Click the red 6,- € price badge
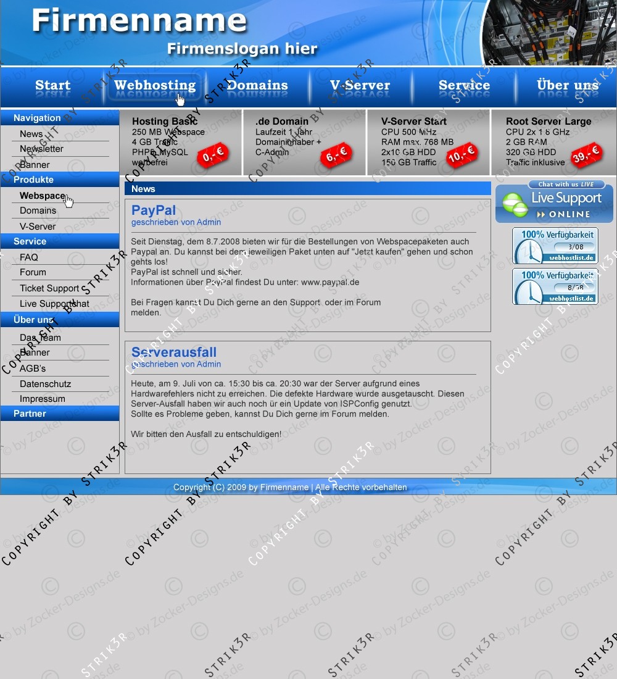617x679 pixels. tap(337, 156)
